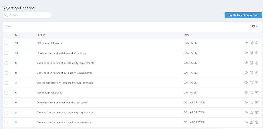This screenshot has height=129, width=263.
Task: Open edit icon for reason 5
Action: [251, 102]
